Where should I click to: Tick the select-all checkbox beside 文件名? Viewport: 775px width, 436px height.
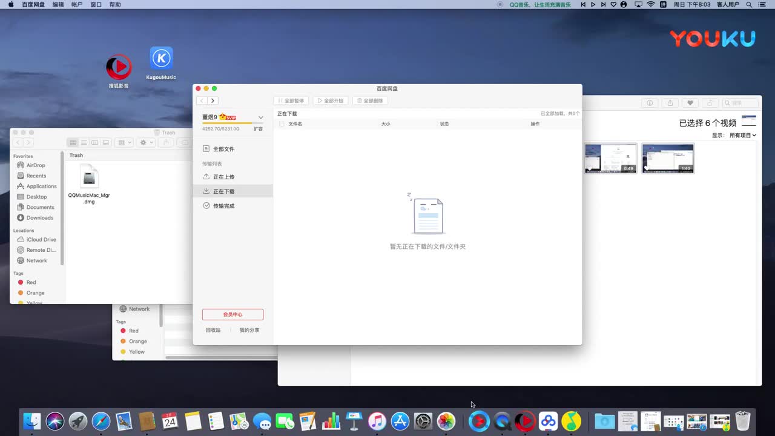coord(282,124)
